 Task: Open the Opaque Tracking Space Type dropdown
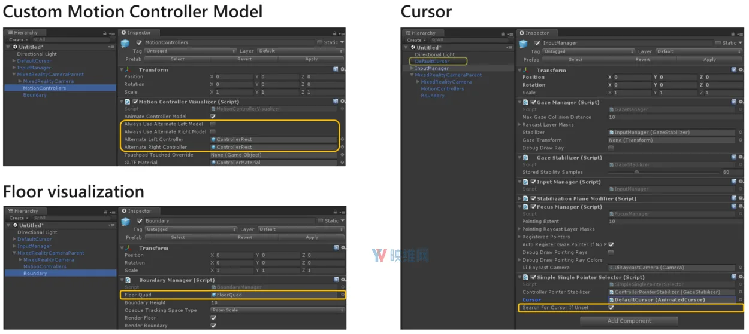[x=277, y=310]
